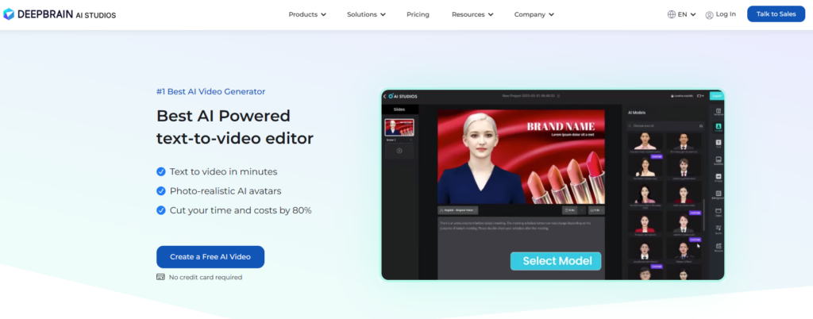Click the AI Models panel heading
The image size is (813, 319).
coord(637,113)
